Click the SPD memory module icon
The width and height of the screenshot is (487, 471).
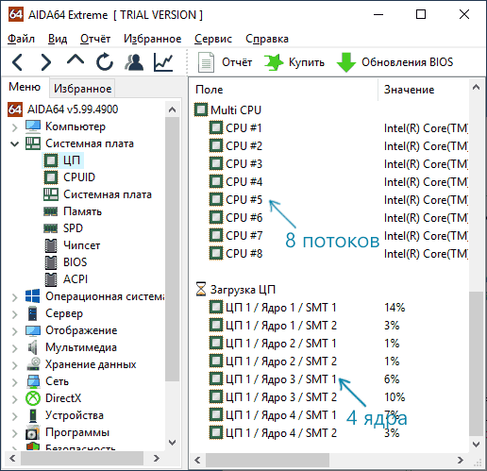coord(51,228)
